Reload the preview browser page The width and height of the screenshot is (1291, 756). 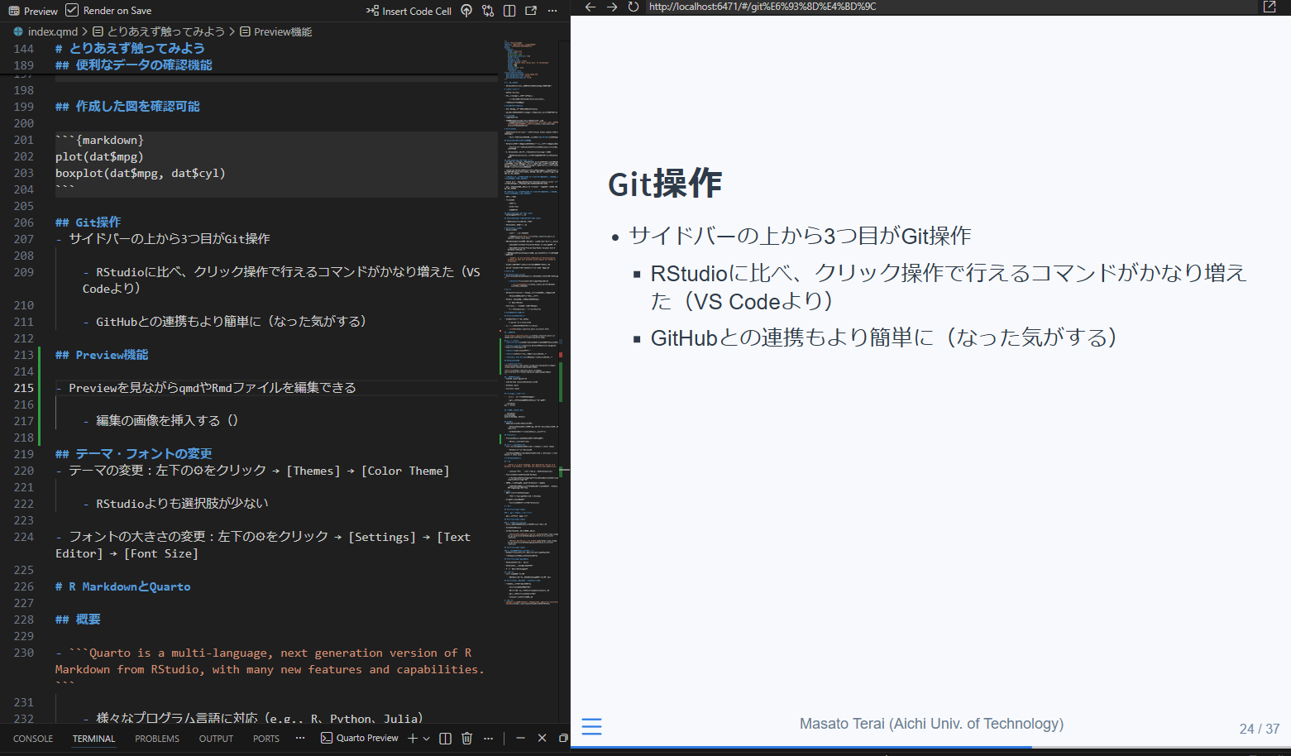coord(633,7)
